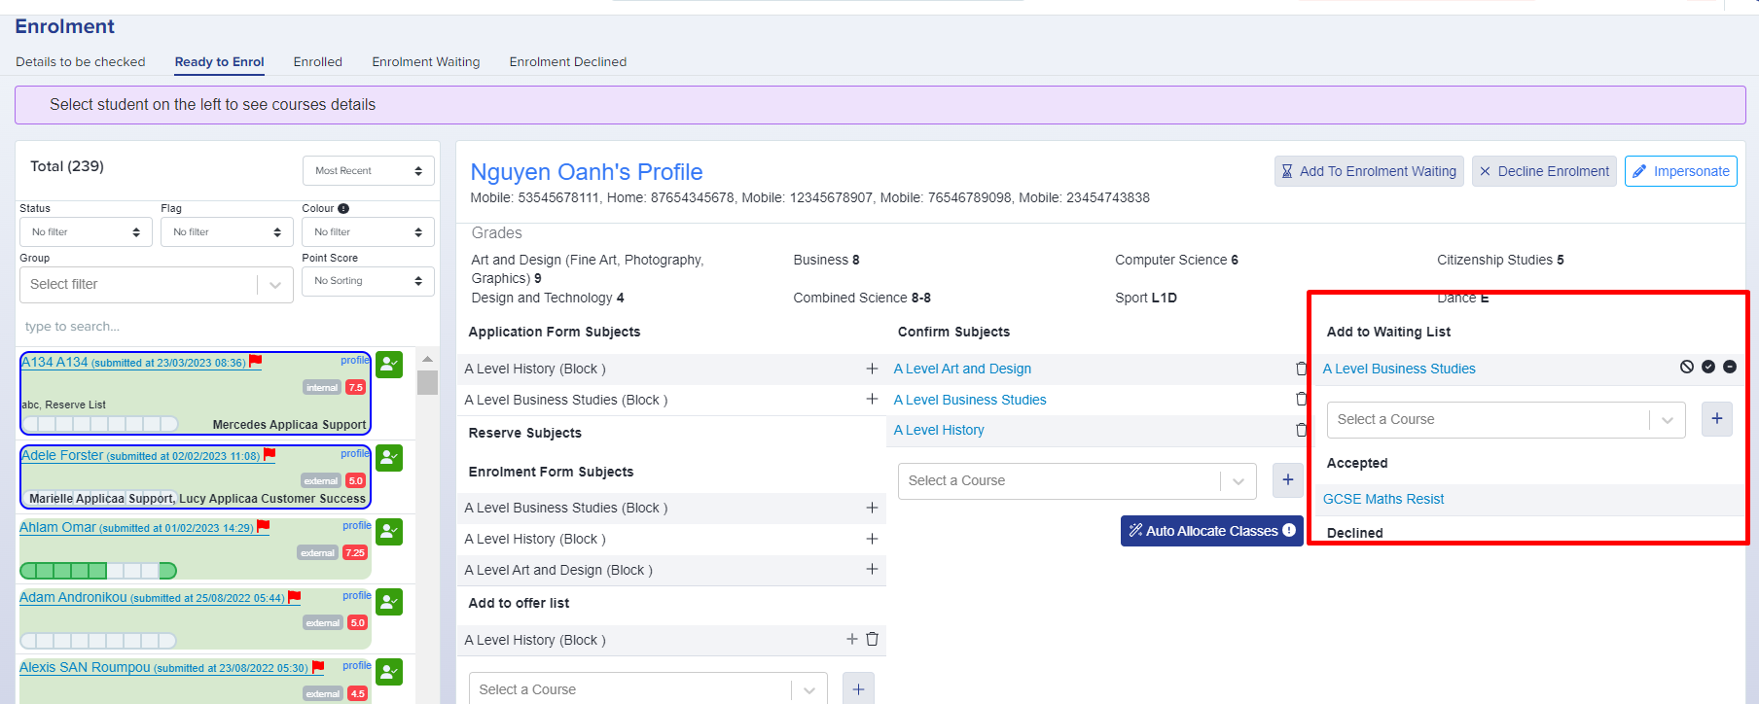Click the progress bar for Adam Andronikou
1759x704 pixels.
coord(98,641)
